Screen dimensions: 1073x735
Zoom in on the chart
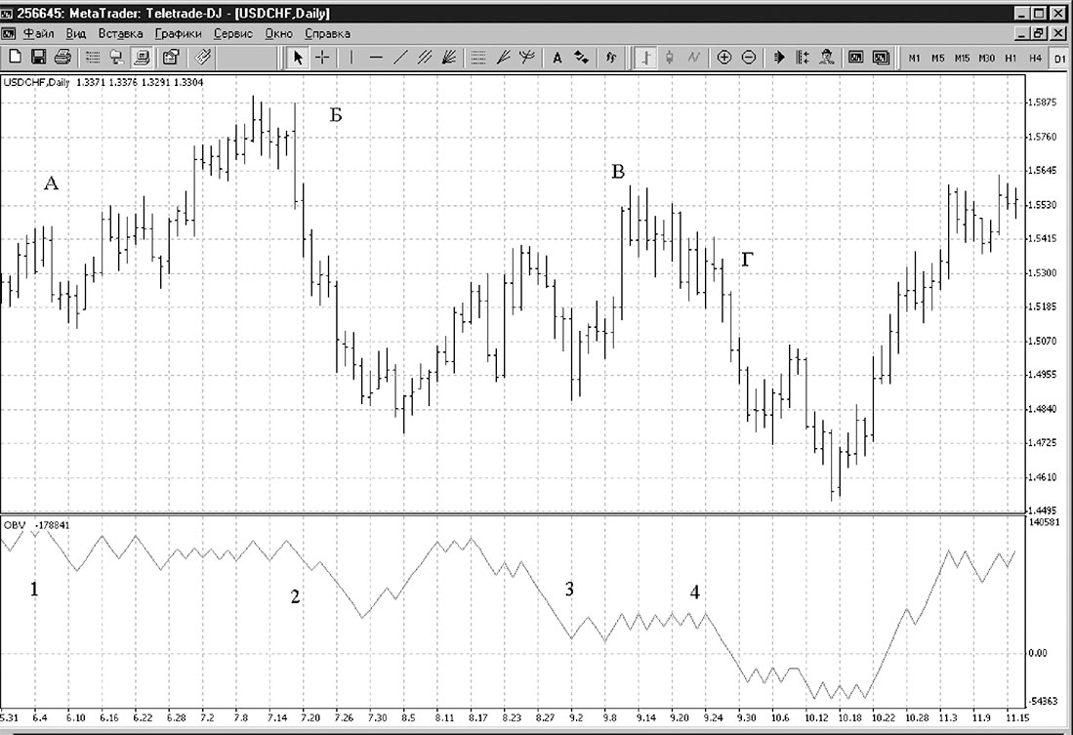[x=724, y=58]
